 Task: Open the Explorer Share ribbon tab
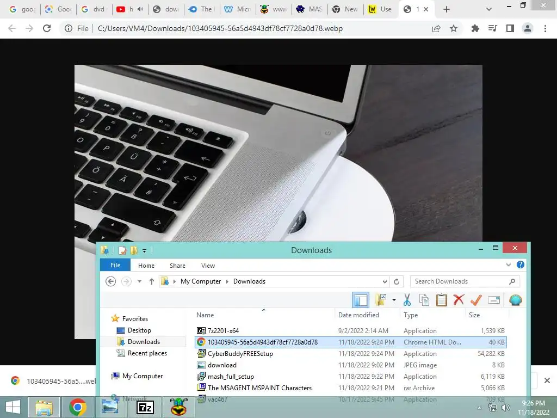[x=178, y=266]
